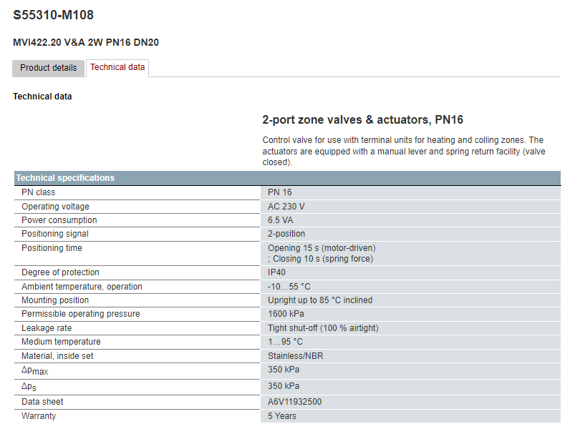Click the Medium temperature label

tap(61, 342)
